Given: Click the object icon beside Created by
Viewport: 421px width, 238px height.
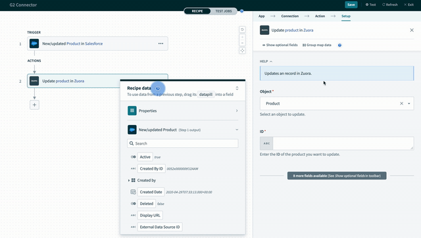Looking at the screenshot, I should (x=133, y=180).
